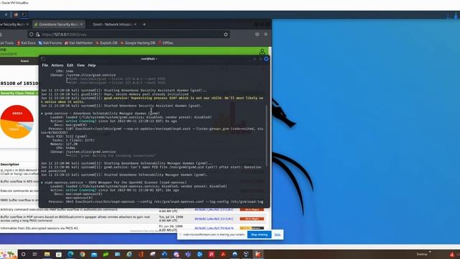460x259 pixels.
Task: Open the Google Hacking DB bookmark
Action: click(137, 43)
